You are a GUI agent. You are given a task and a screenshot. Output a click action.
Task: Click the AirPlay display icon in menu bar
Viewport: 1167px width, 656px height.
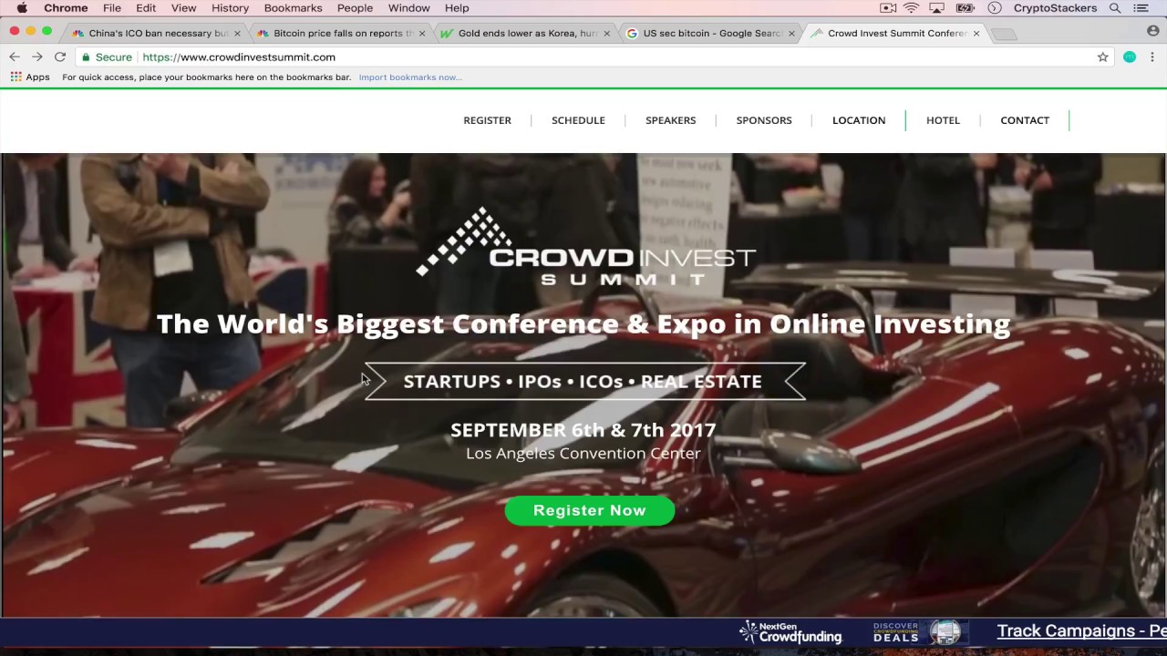(x=938, y=8)
